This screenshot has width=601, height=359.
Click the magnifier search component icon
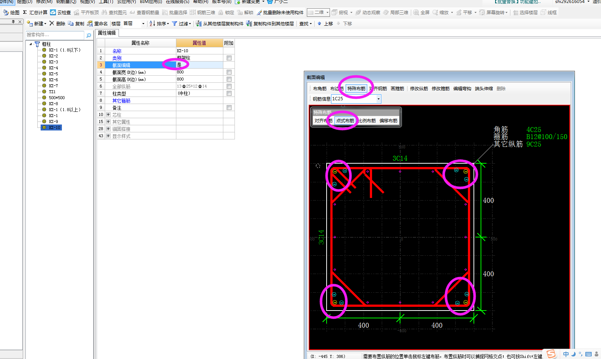point(89,35)
